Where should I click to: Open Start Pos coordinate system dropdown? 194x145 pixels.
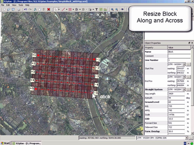click(x=184, y=64)
